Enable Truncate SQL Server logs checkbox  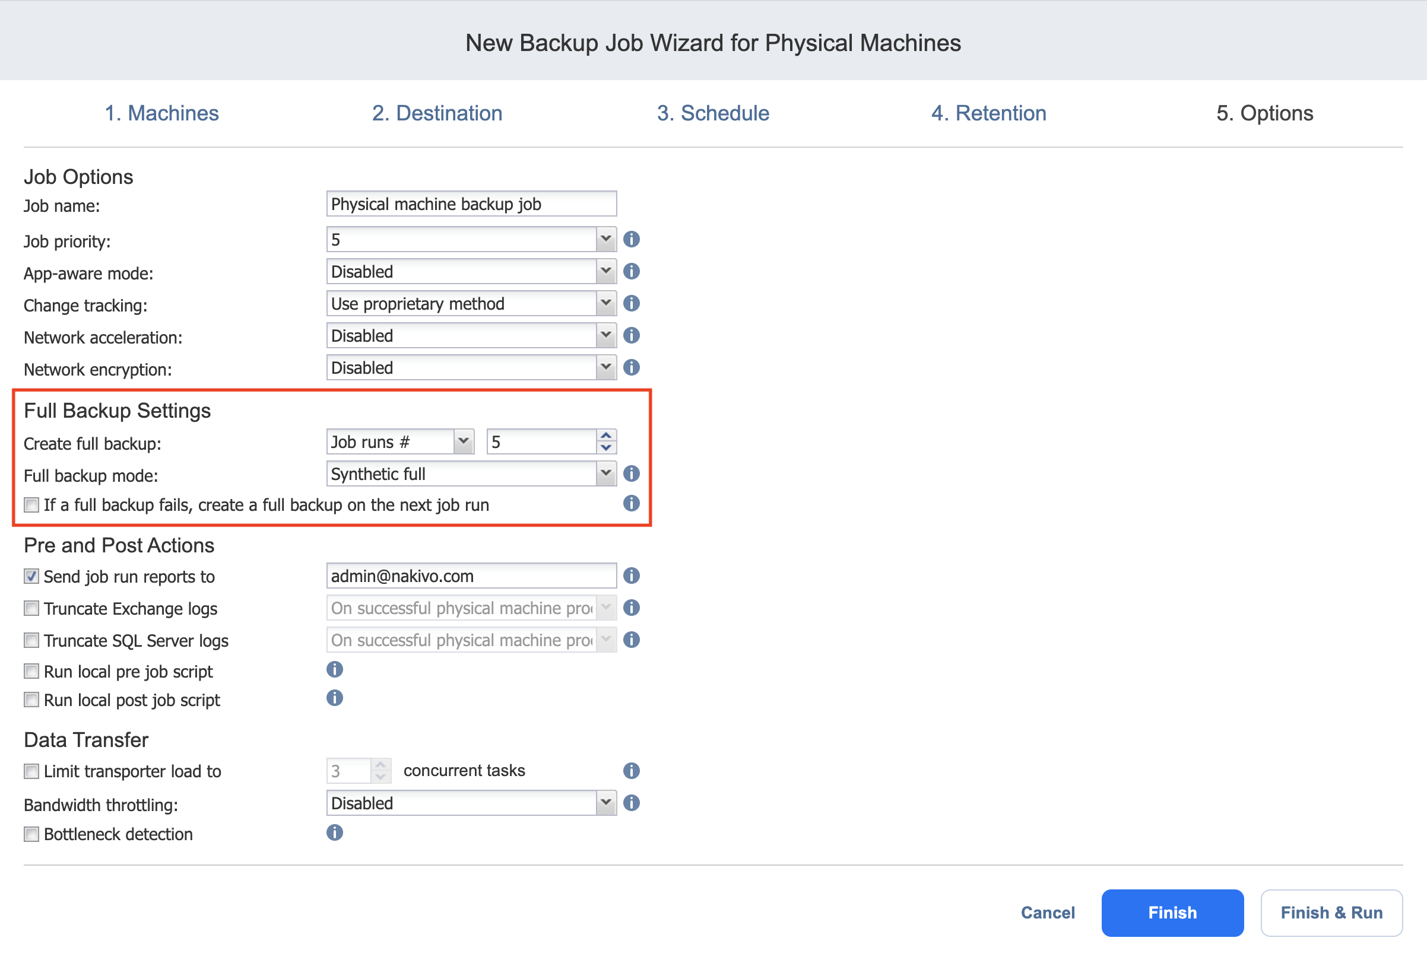pyautogui.click(x=31, y=640)
